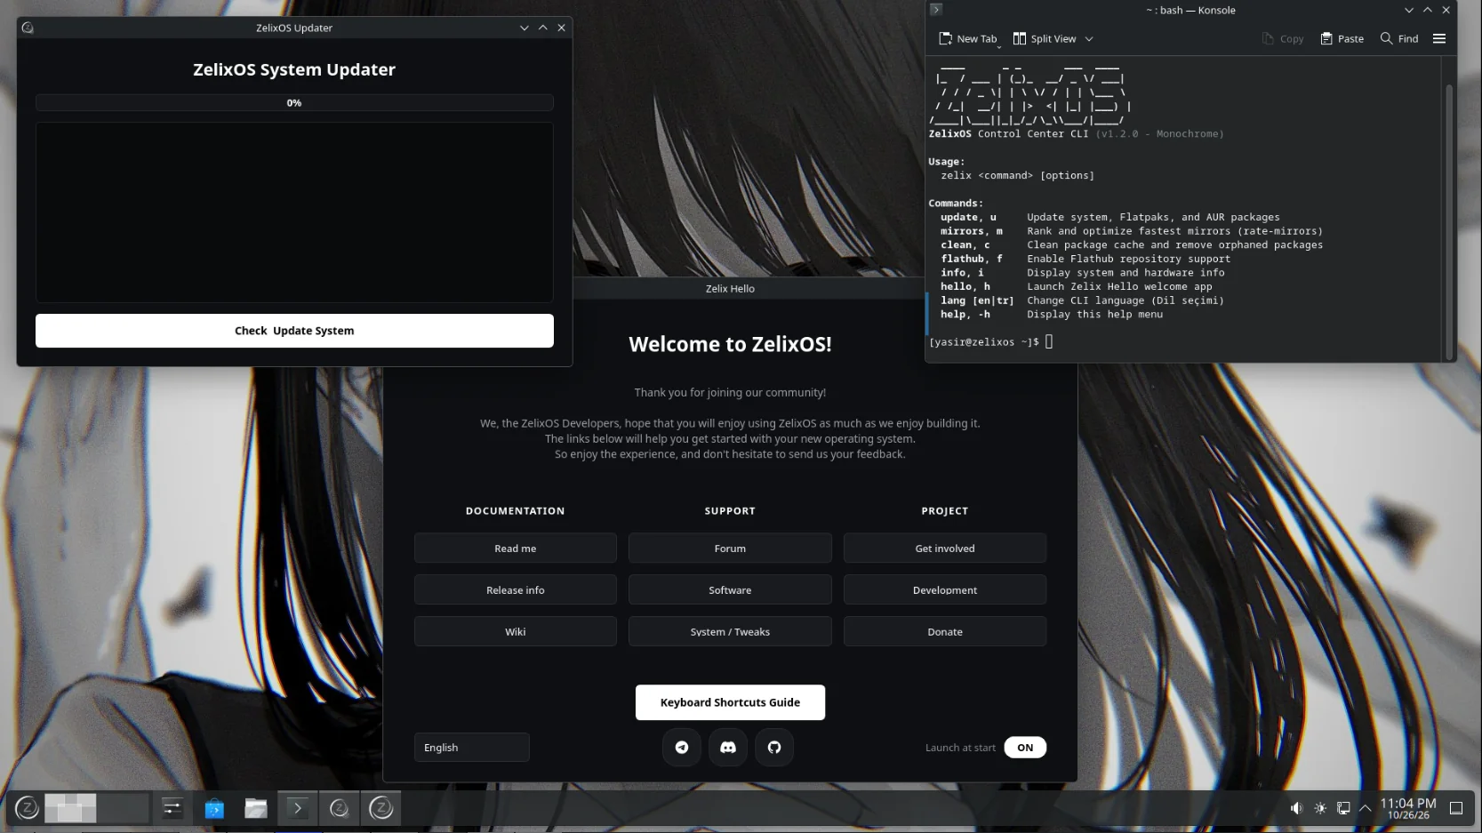Image resolution: width=1482 pixels, height=833 pixels.
Task: Open the Konsole hamburger menu
Action: (1439, 39)
